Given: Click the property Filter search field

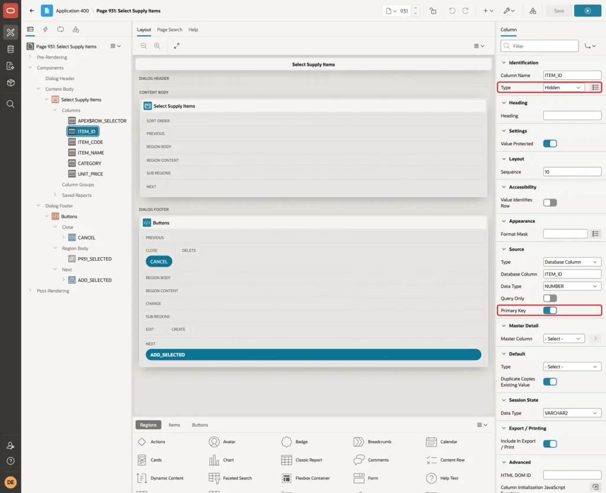Looking at the screenshot, I should coord(540,46).
